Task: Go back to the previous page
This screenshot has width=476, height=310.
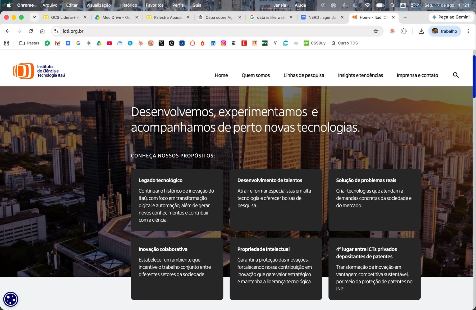Action: (7, 31)
